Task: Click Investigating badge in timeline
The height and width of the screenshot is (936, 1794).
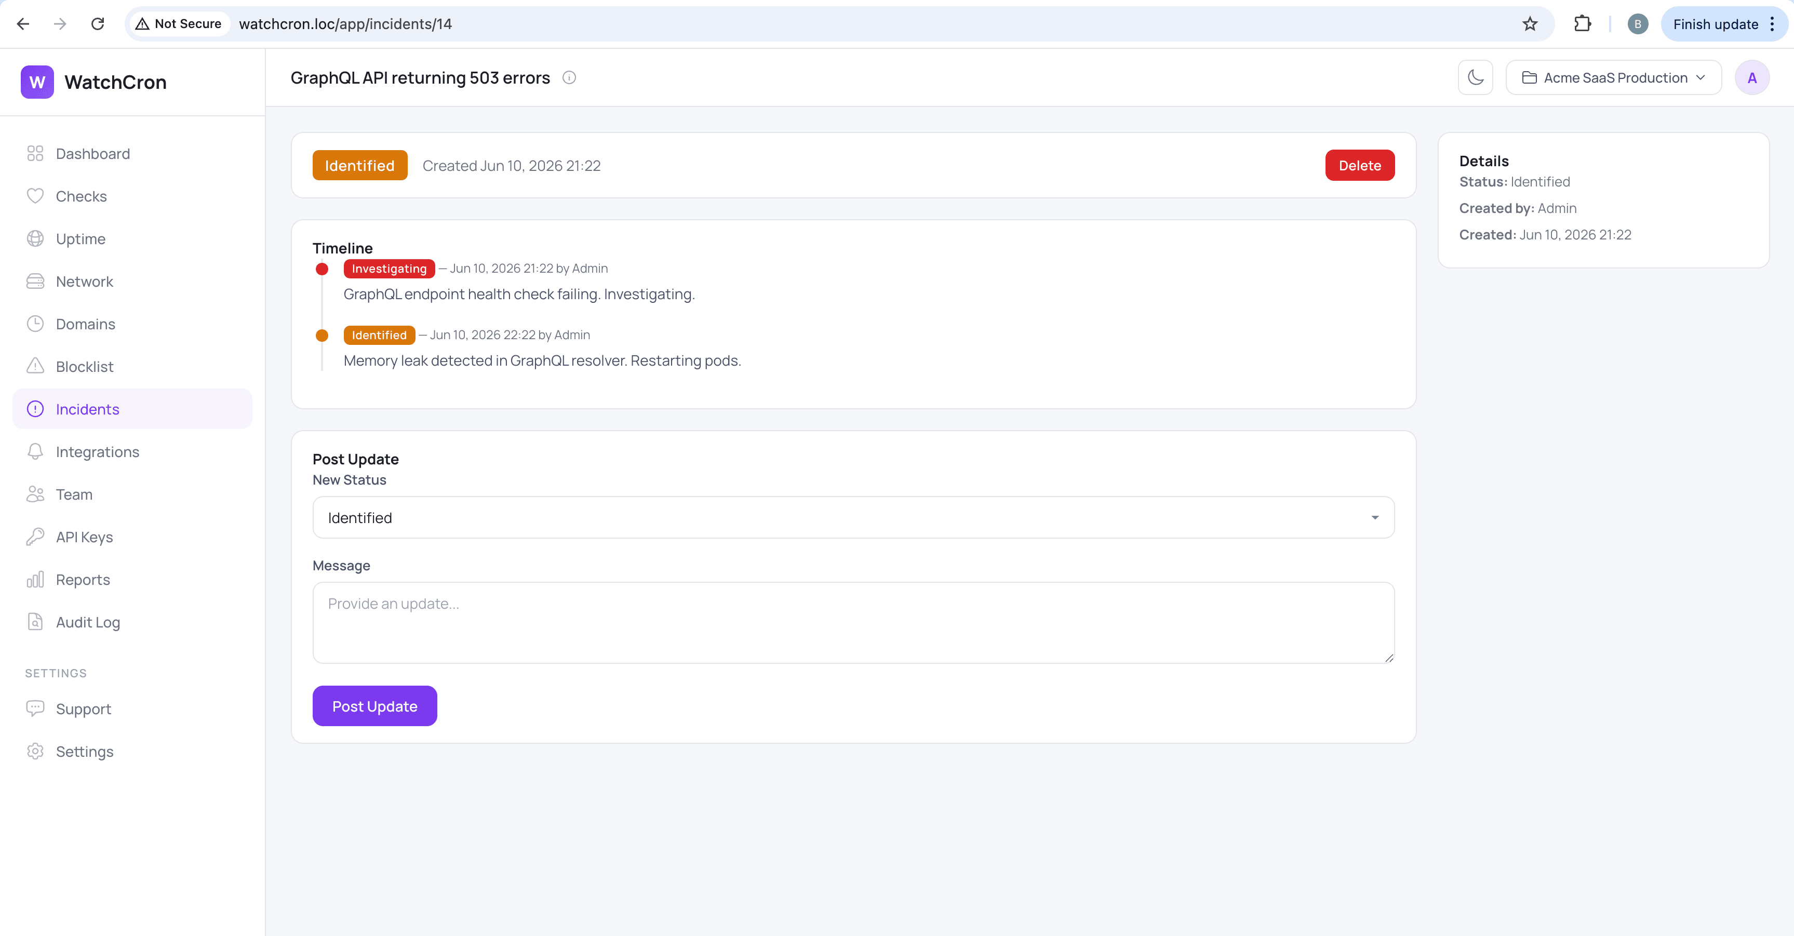Action: coord(389,268)
